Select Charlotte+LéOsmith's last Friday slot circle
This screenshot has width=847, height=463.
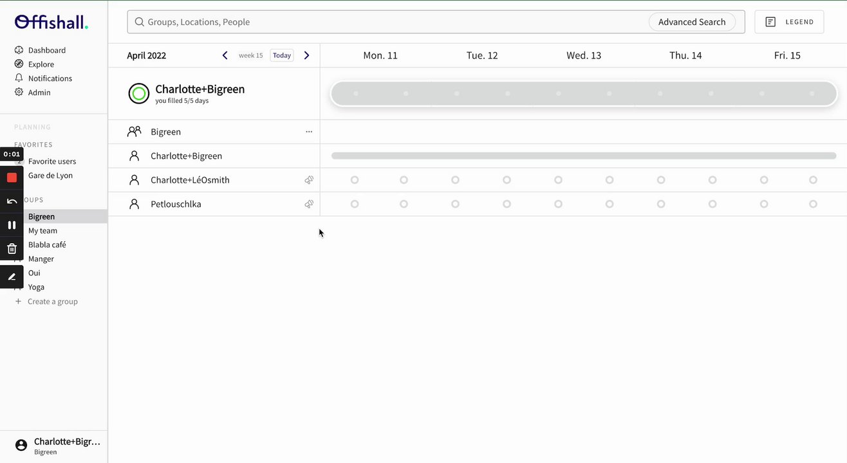(x=813, y=180)
